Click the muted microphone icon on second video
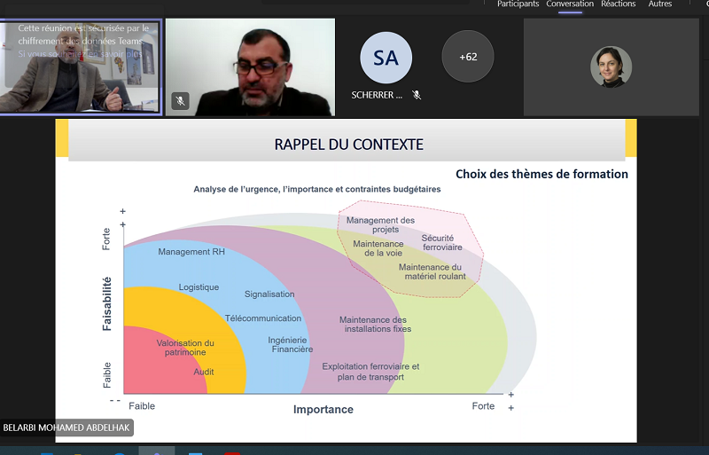709x455 pixels. click(180, 101)
